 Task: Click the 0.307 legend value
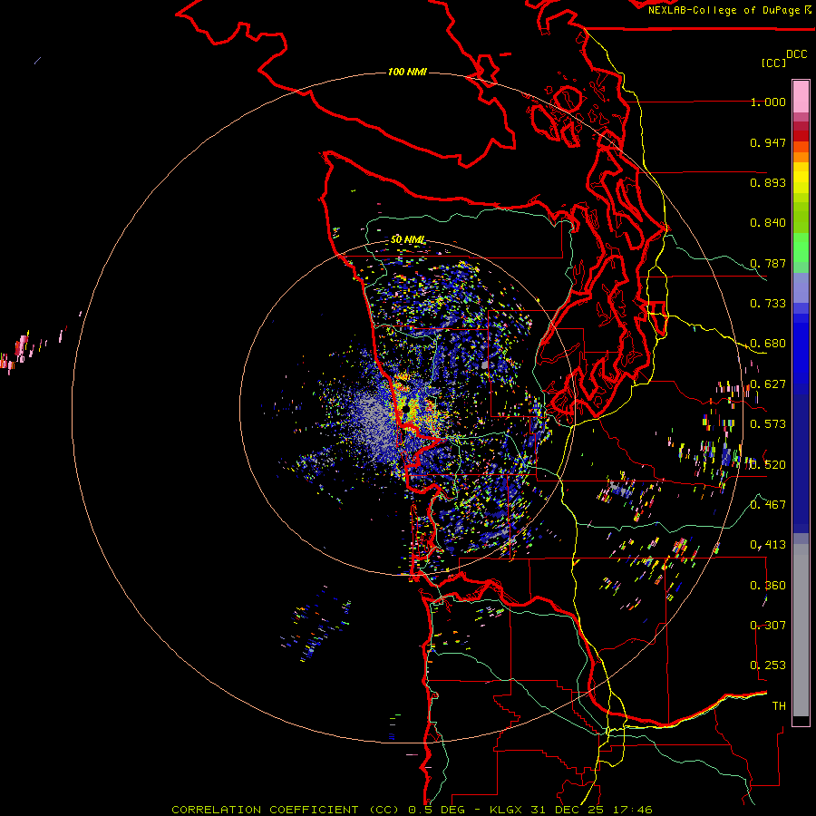[x=768, y=626]
